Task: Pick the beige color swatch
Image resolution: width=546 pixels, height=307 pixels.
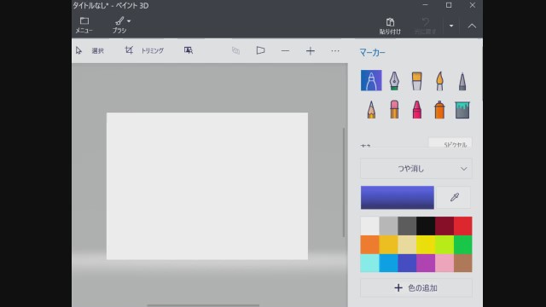Action: pyautogui.click(x=407, y=245)
